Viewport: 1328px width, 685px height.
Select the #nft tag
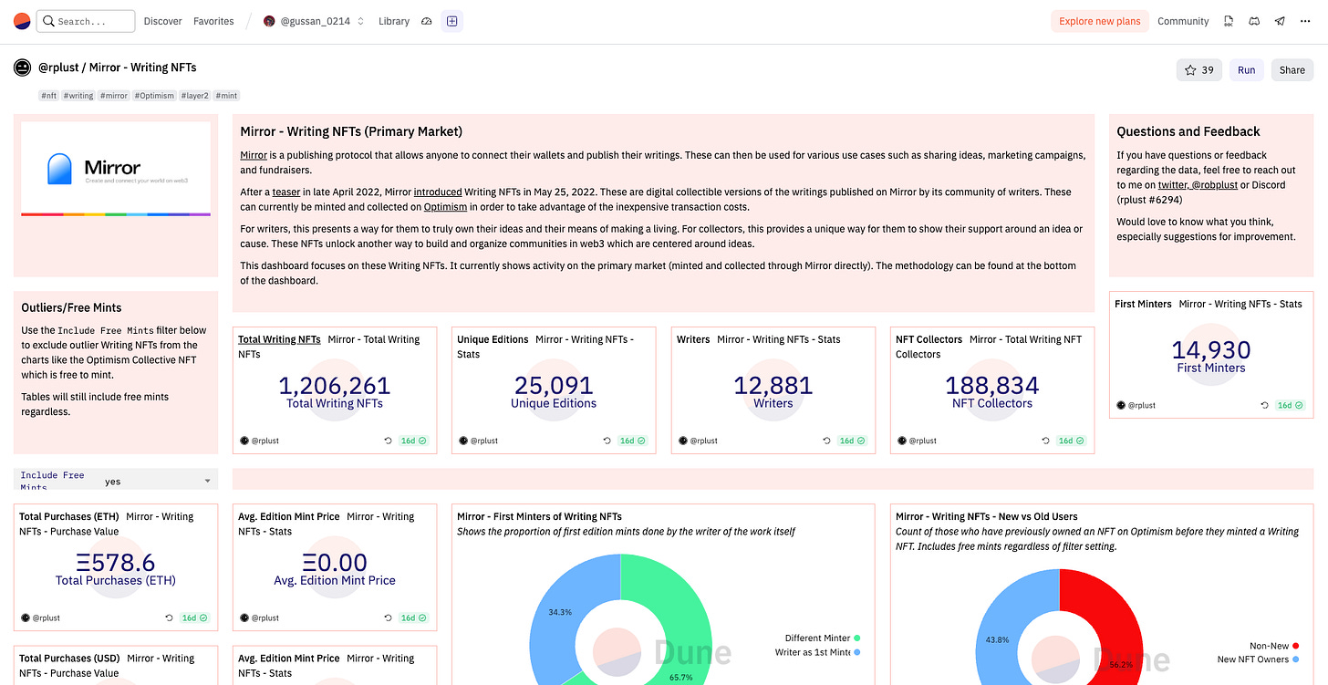coord(48,96)
